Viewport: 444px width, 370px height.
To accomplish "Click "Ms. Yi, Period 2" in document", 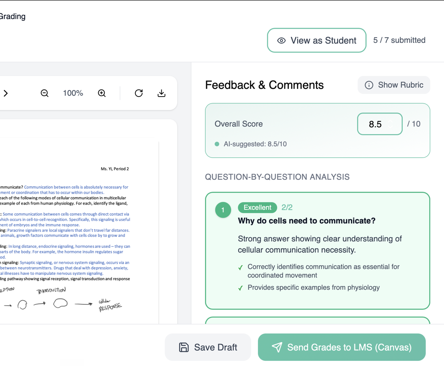I will coord(115,169).
